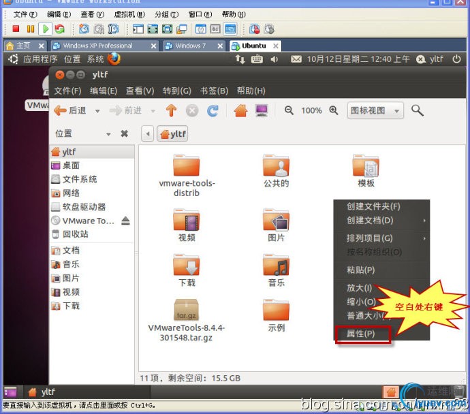The height and width of the screenshot is (414, 470).
Task: Switch to Windows XP Professional tab
Action: pyautogui.click(x=104, y=46)
